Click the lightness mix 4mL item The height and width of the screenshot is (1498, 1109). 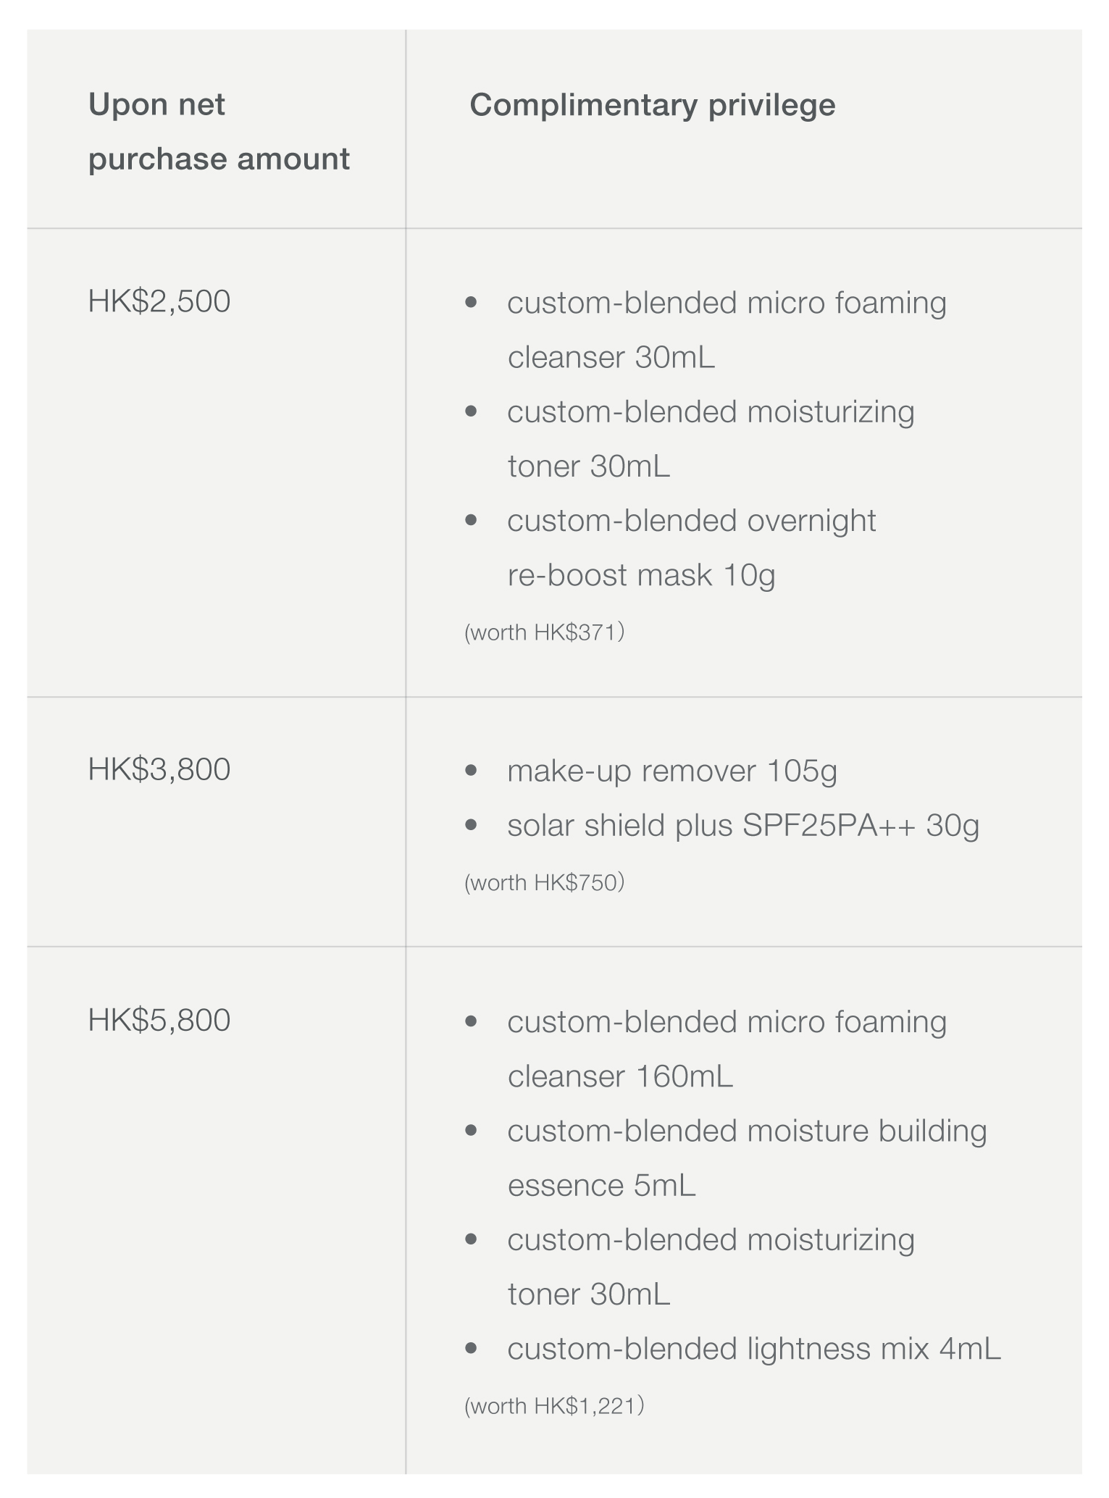[753, 1349]
